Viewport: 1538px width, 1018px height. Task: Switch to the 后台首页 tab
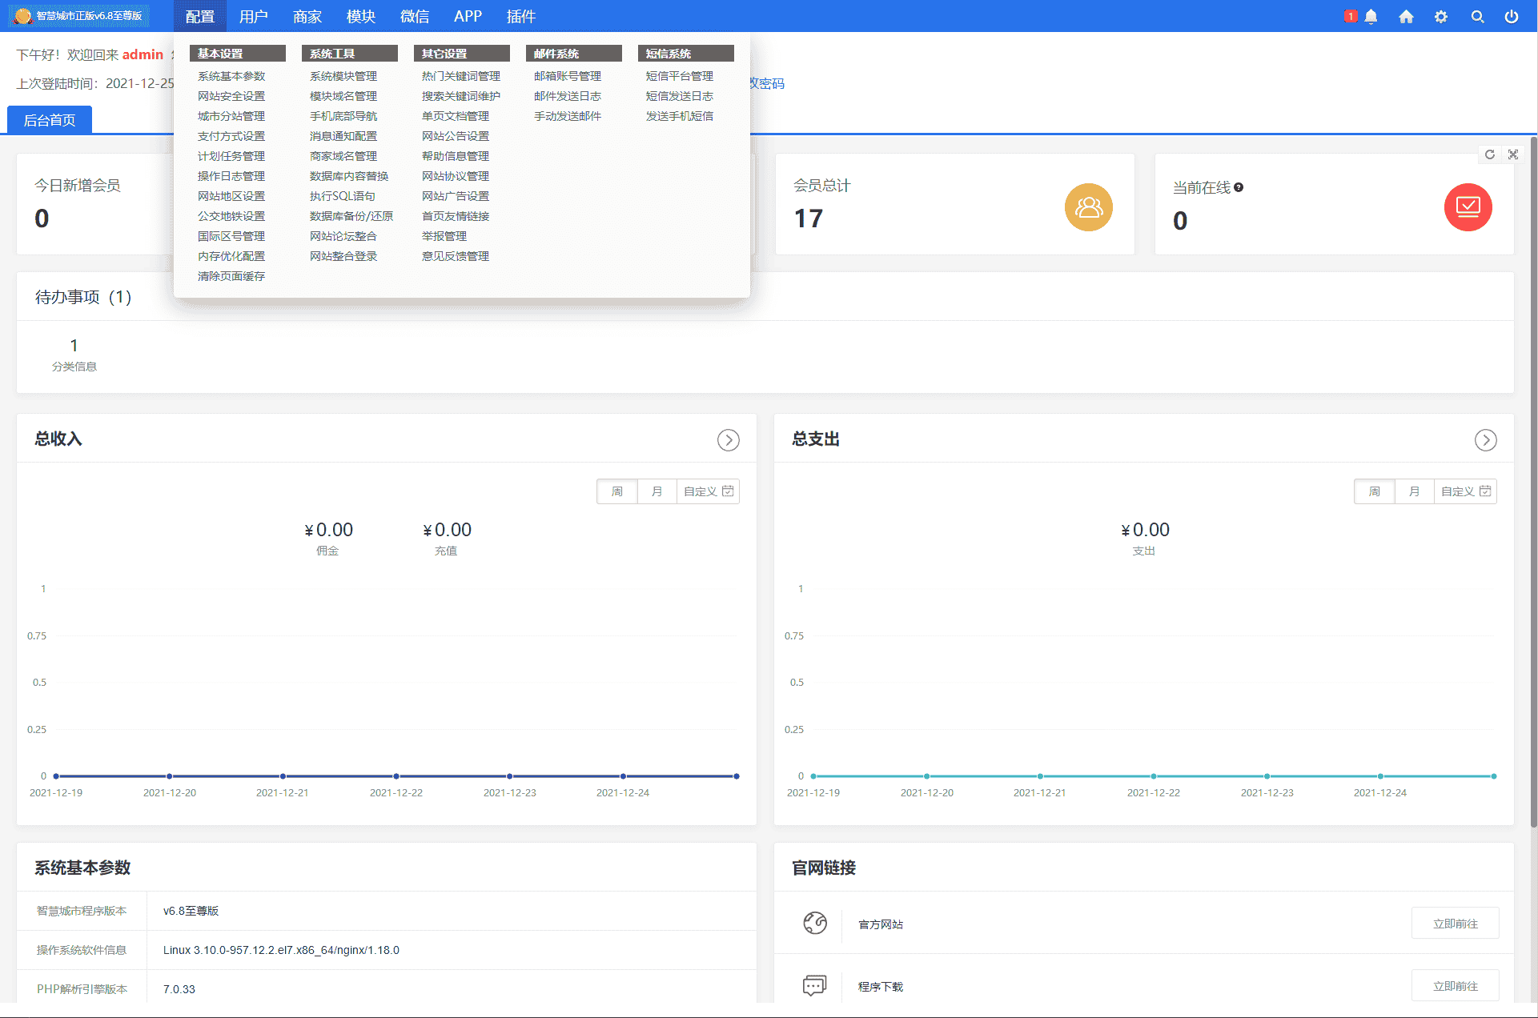click(50, 120)
